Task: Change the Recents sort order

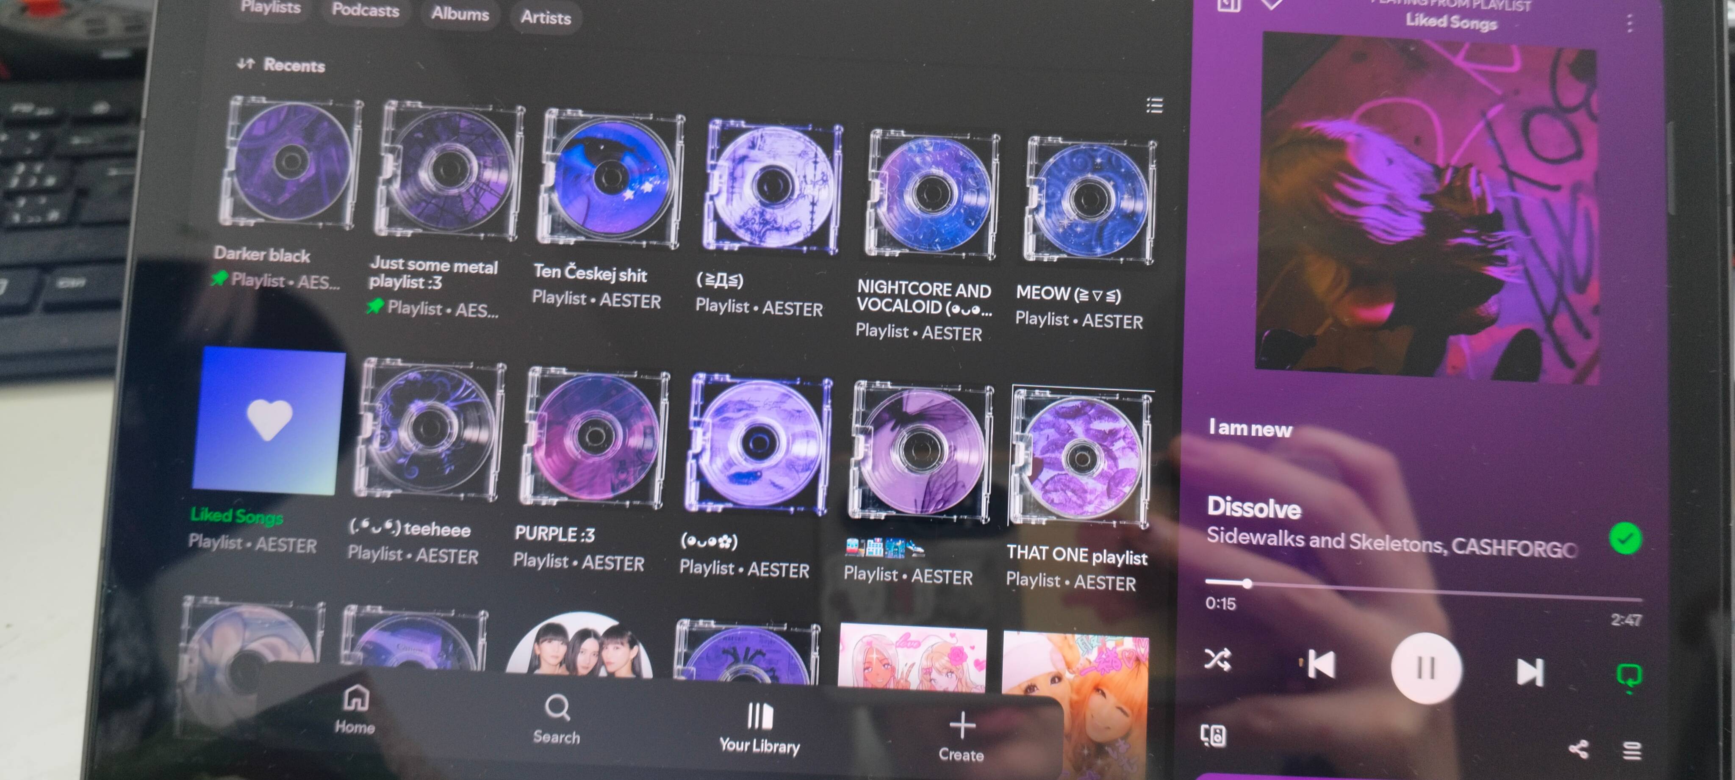Action: (281, 65)
